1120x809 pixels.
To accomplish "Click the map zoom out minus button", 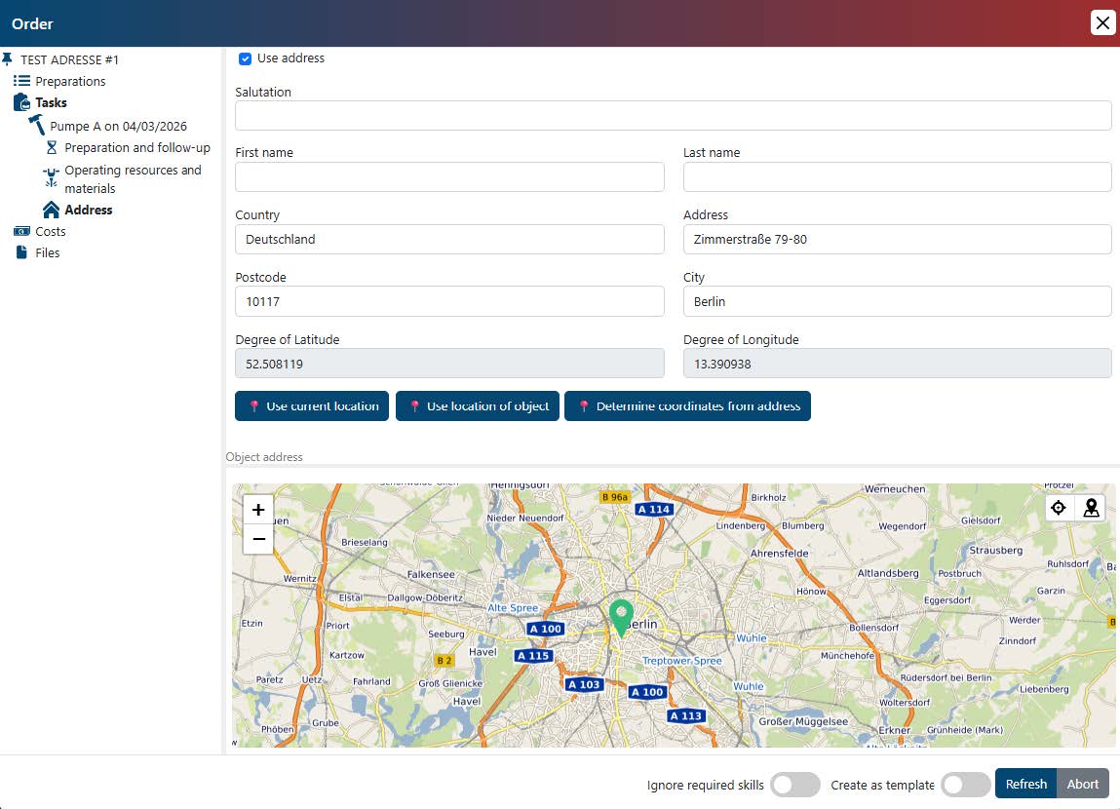I will tap(258, 539).
